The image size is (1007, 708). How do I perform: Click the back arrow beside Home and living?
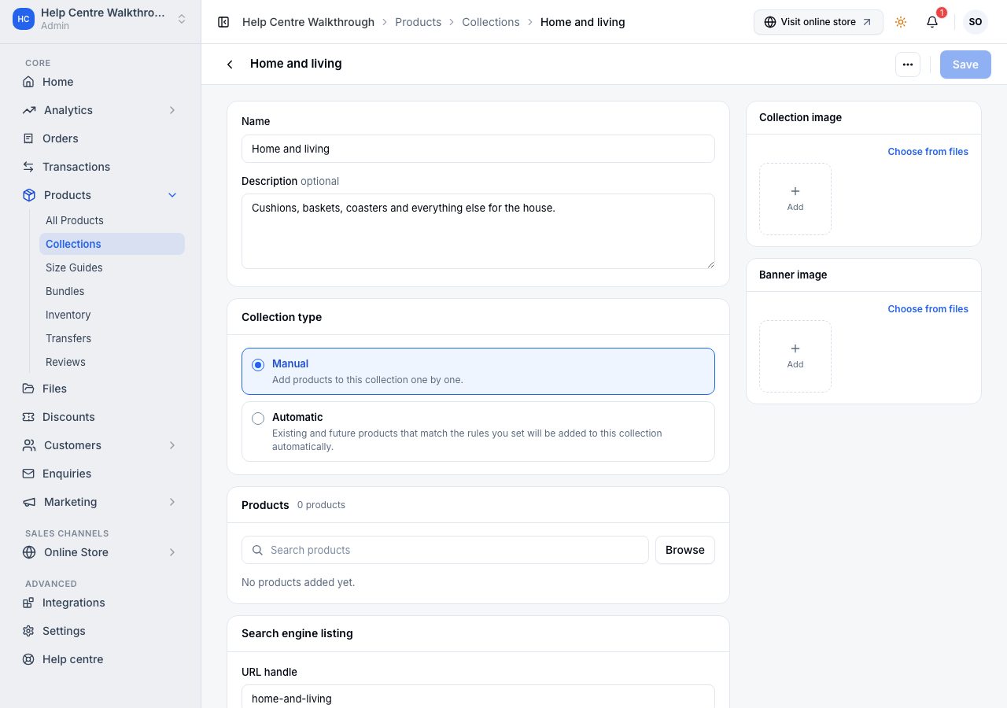(x=230, y=65)
